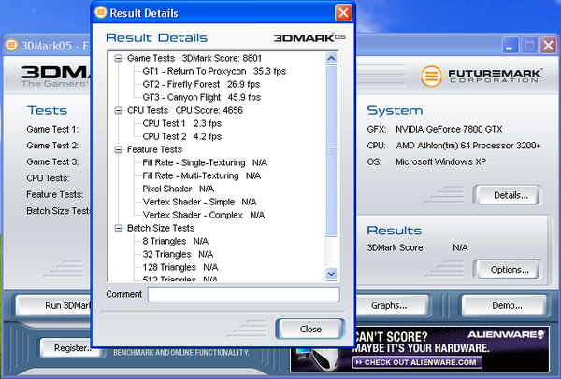This screenshot has width=561, height=379.
Task: Select the CPU Test 2 row
Action: 181,137
